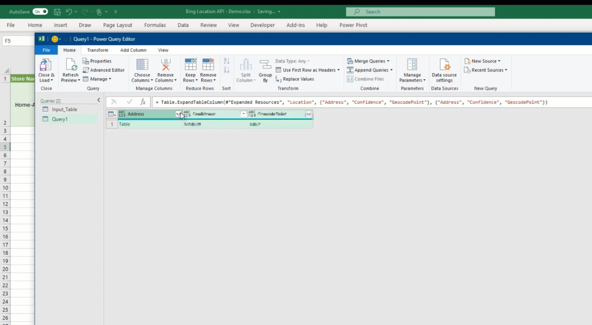This screenshot has width=592, height=325.
Task: Click Recent Sources
Action: [x=486, y=70]
